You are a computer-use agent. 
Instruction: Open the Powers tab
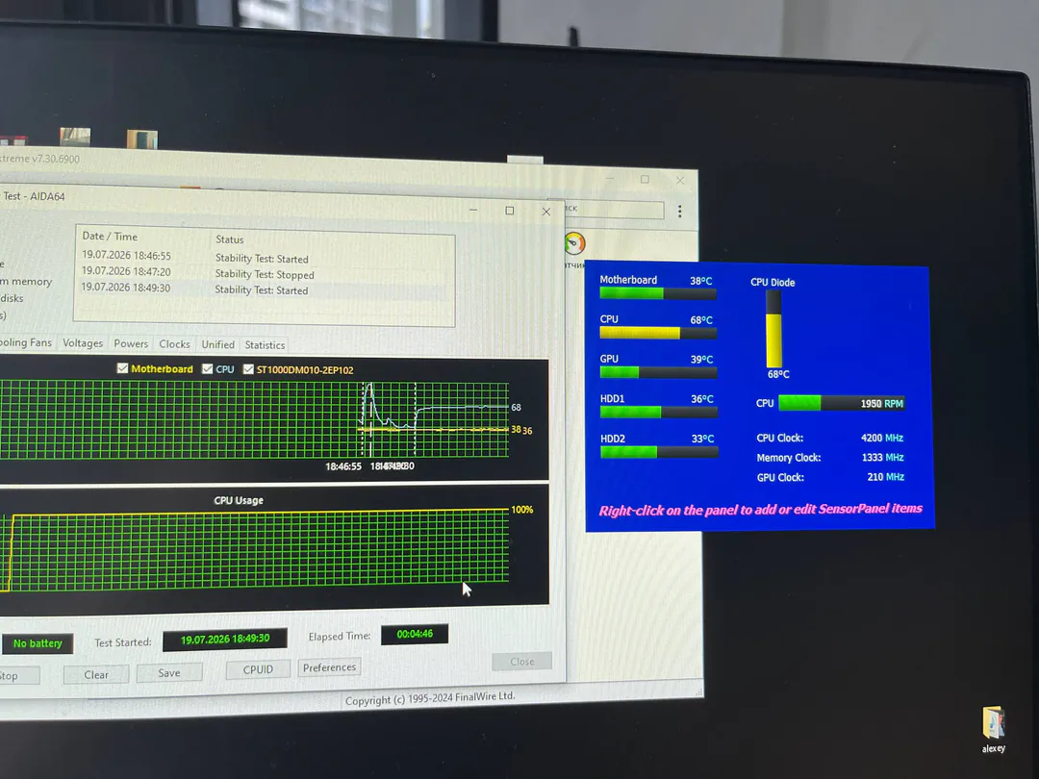point(131,343)
